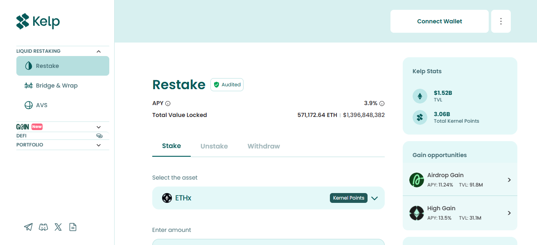Click the info icon beside 3.9%
This screenshot has height=245, width=537.
click(382, 103)
